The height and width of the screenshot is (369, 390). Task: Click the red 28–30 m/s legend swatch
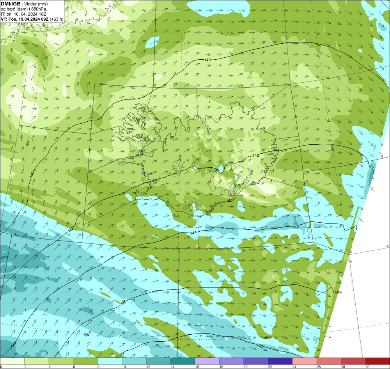tap(353, 361)
